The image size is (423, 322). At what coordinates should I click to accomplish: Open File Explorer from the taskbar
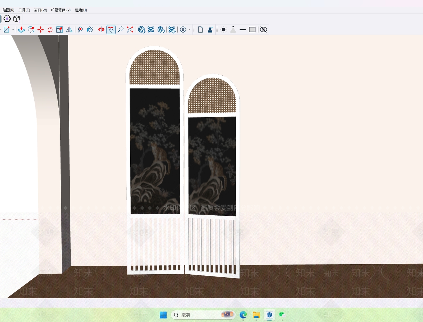click(x=256, y=315)
